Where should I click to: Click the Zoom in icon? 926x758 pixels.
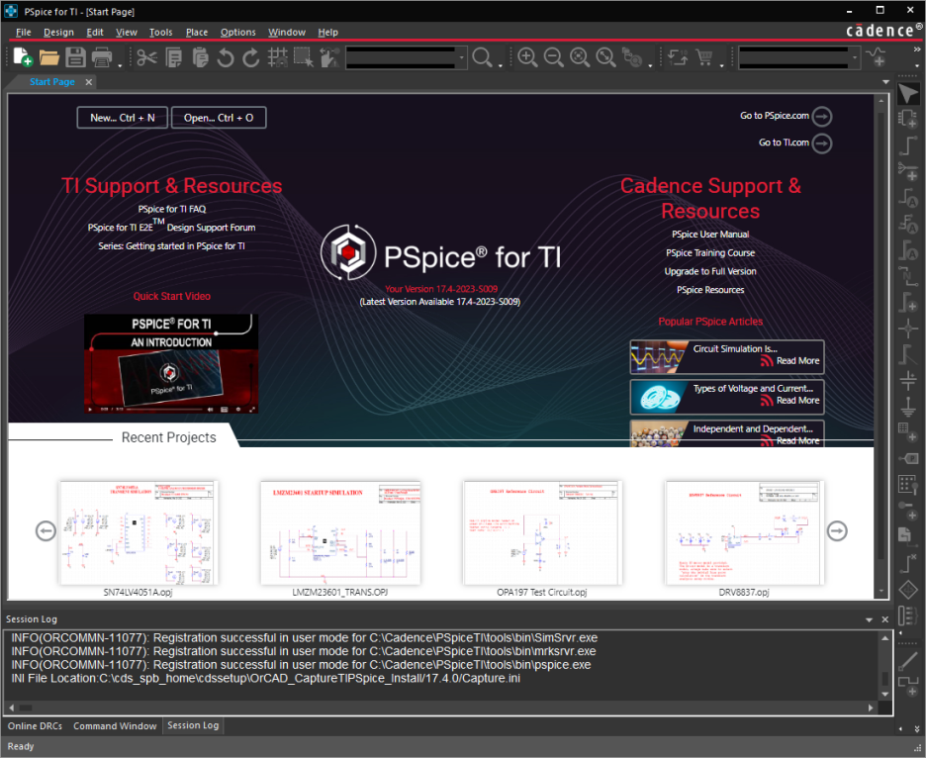527,57
